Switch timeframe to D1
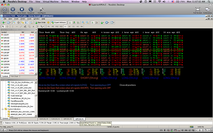 point(74,27)
